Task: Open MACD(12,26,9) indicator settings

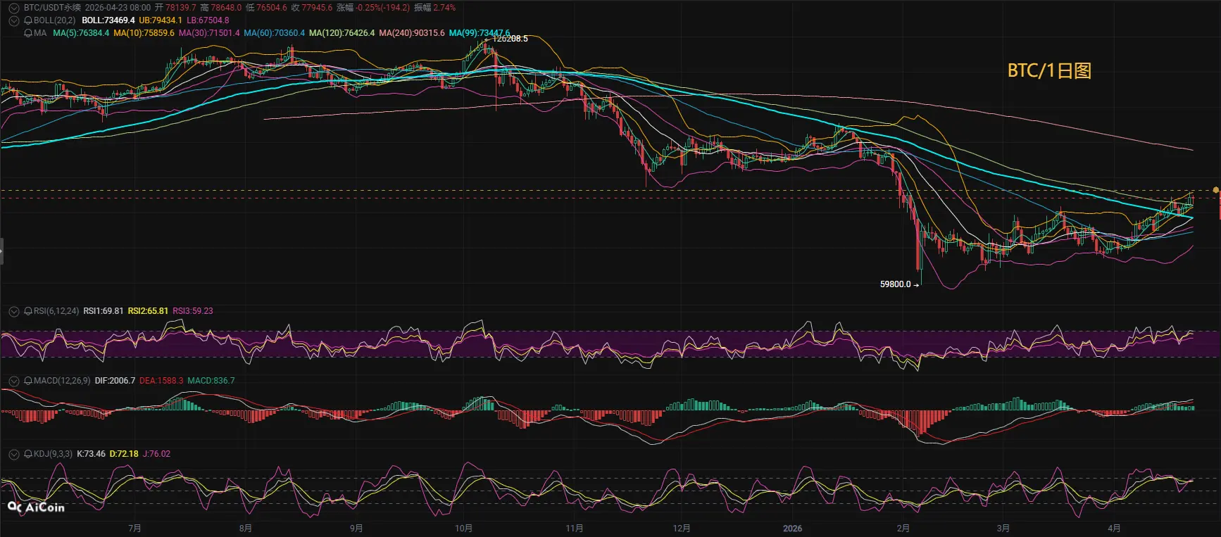Action: click(x=62, y=381)
